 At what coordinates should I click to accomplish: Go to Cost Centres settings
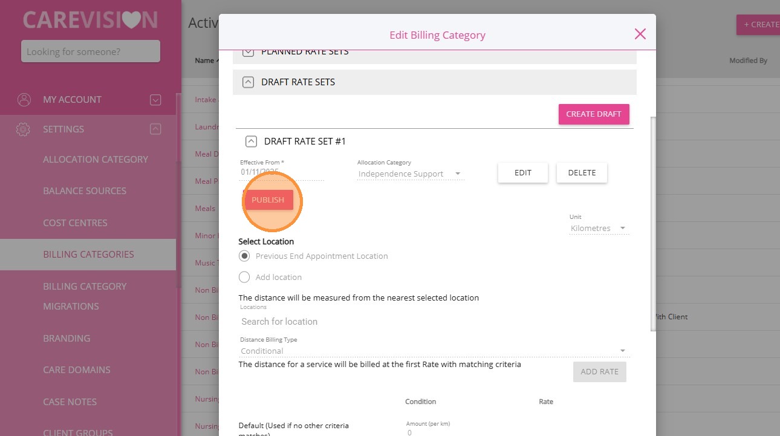pos(75,223)
